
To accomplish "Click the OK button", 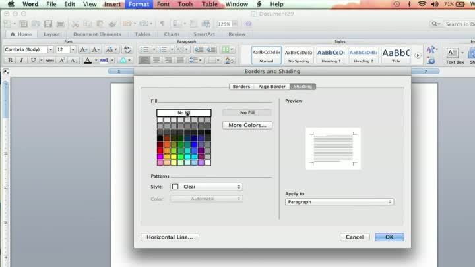I will point(389,237).
